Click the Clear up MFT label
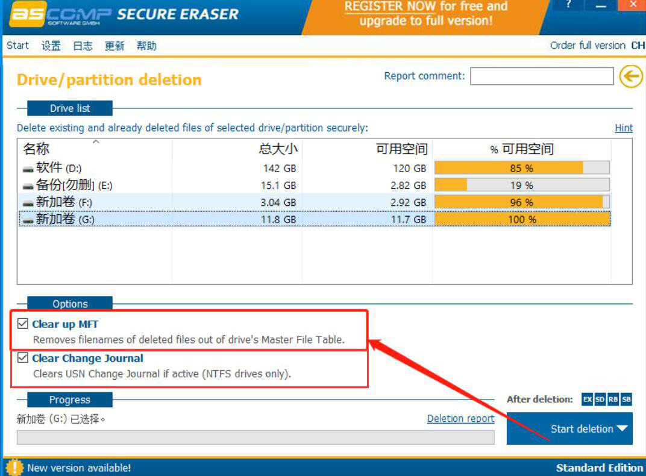 [65, 324]
